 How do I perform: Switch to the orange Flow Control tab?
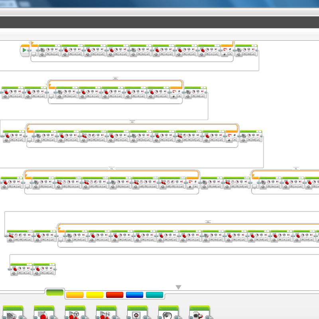click(x=75, y=295)
